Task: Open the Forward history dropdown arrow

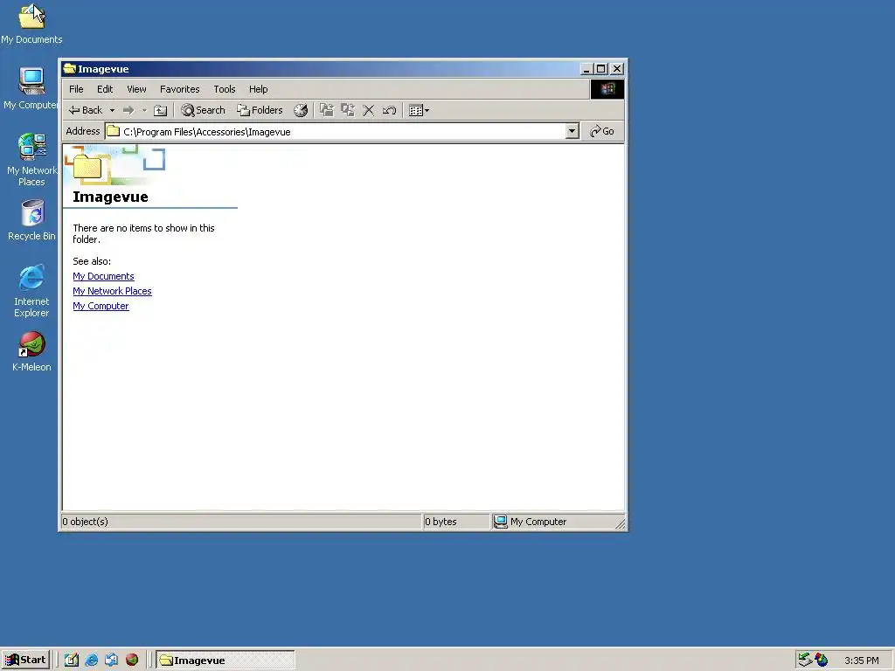Action: coord(144,110)
